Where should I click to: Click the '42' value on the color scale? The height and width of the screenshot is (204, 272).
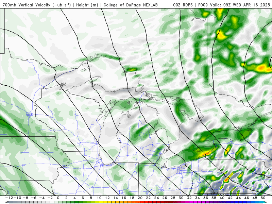click(x=230, y=198)
